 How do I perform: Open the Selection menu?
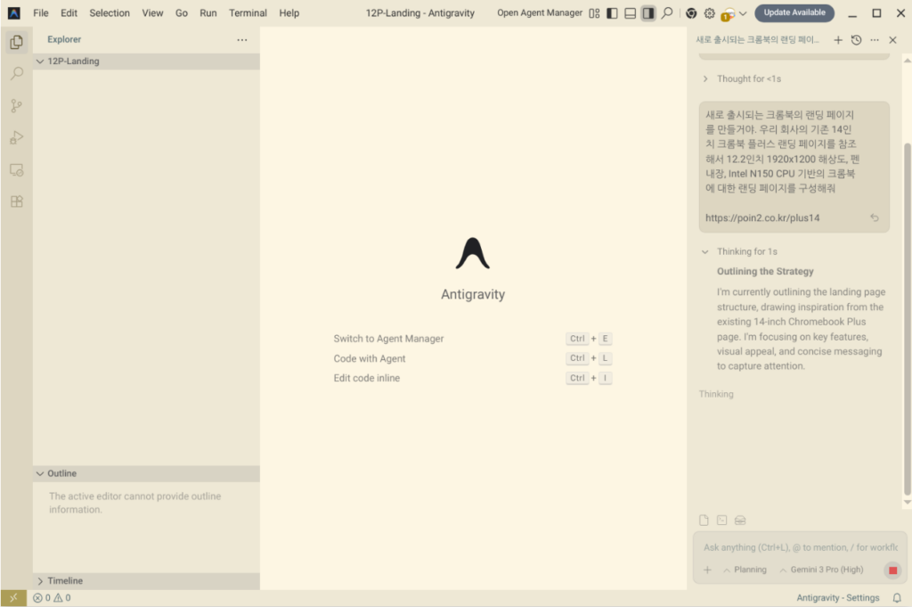click(110, 13)
